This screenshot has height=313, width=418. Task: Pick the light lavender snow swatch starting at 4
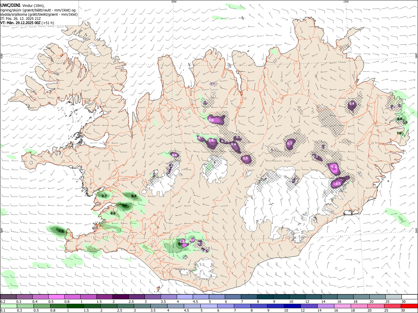tap(185, 297)
